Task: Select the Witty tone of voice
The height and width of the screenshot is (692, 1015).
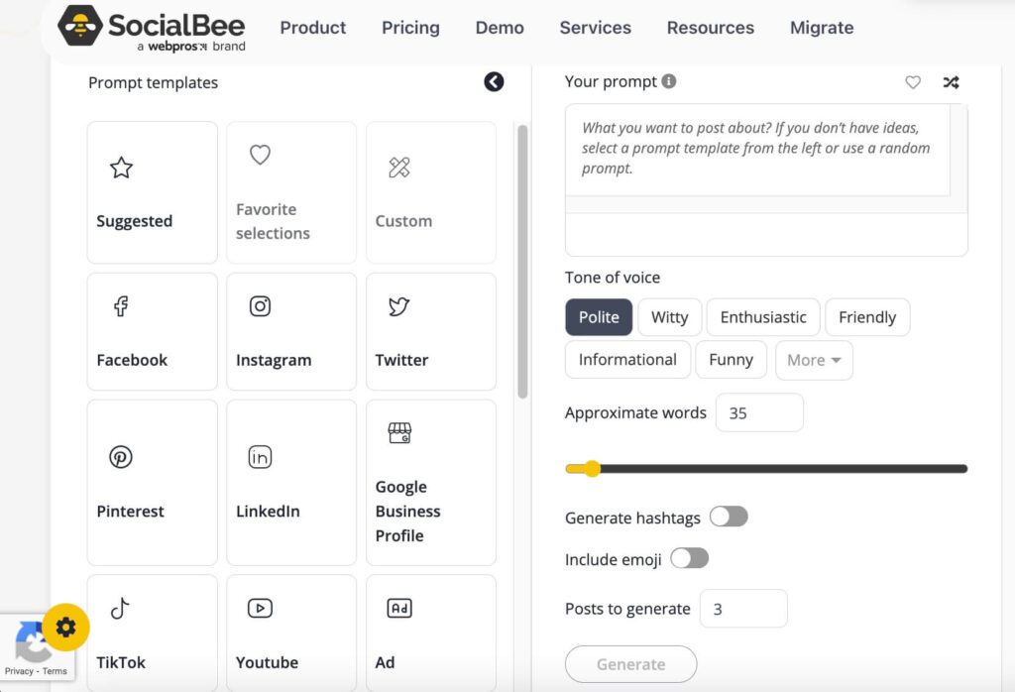Action: pos(669,317)
